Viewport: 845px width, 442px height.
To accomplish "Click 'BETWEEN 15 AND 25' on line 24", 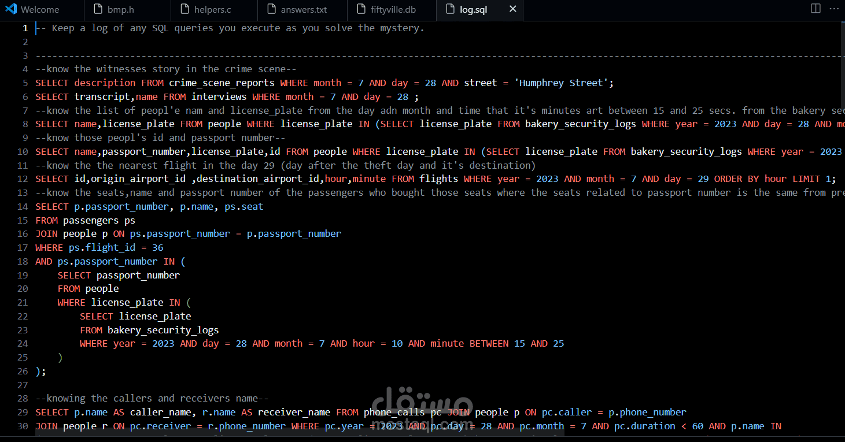I will (x=516, y=343).
